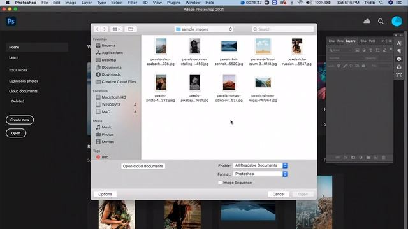Click the dialog Search field
Viewport: 408px width, 229px height.
point(283,29)
